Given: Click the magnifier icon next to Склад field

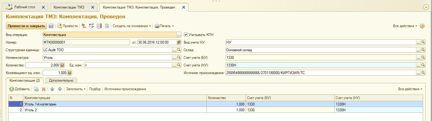Looking at the screenshot, I should click(x=423, y=50).
